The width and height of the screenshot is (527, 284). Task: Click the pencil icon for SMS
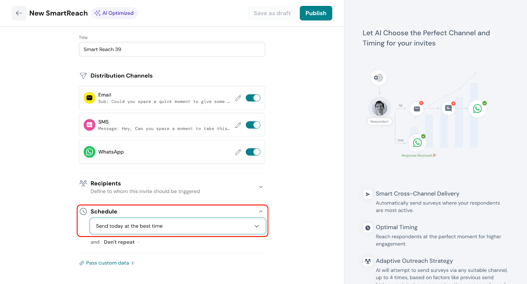(238, 125)
